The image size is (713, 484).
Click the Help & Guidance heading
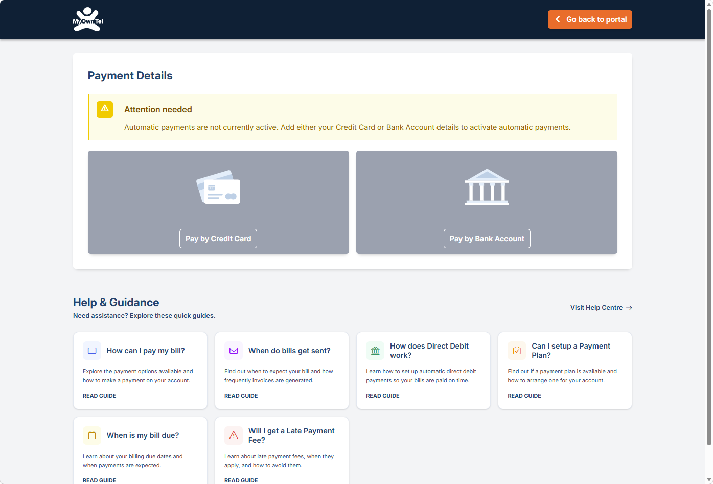pos(116,303)
